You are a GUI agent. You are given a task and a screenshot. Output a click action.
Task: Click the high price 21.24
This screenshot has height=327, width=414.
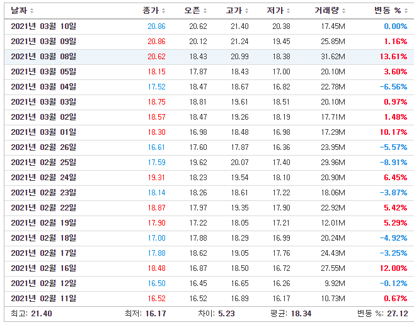pos(239,42)
